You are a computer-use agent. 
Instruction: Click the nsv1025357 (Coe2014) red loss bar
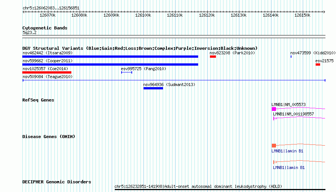click(47, 72)
